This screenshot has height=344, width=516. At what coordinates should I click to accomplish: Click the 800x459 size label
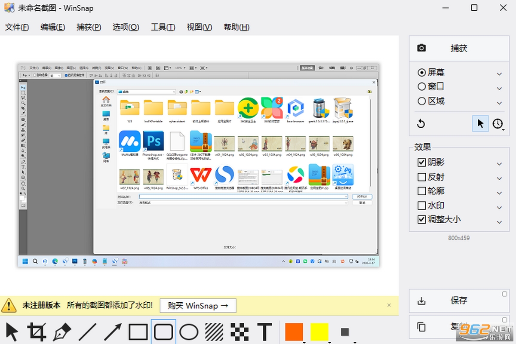click(459, 238)
